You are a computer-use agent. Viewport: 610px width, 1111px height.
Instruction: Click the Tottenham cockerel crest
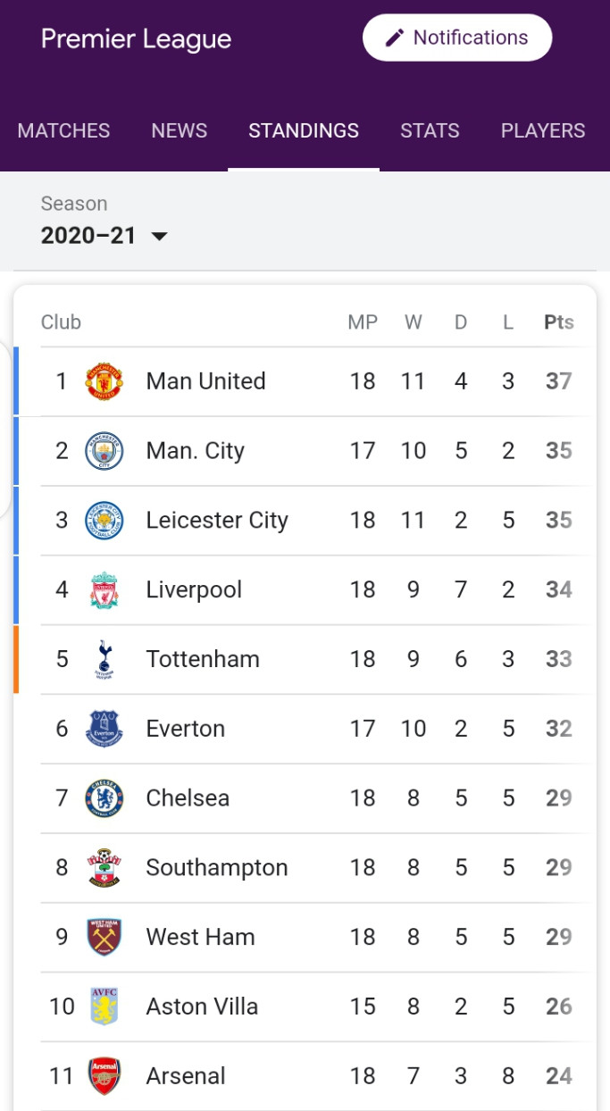coord(104,660)
